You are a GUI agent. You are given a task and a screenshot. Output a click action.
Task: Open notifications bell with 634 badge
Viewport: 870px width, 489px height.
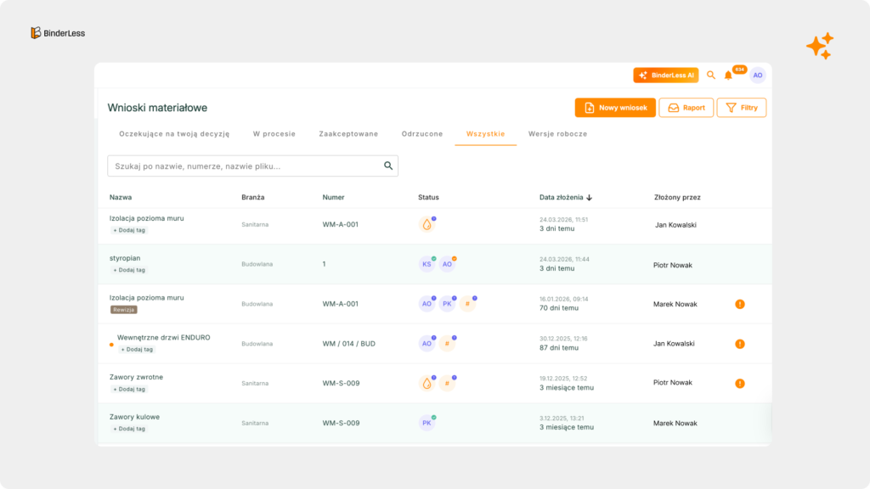point(728,76)
